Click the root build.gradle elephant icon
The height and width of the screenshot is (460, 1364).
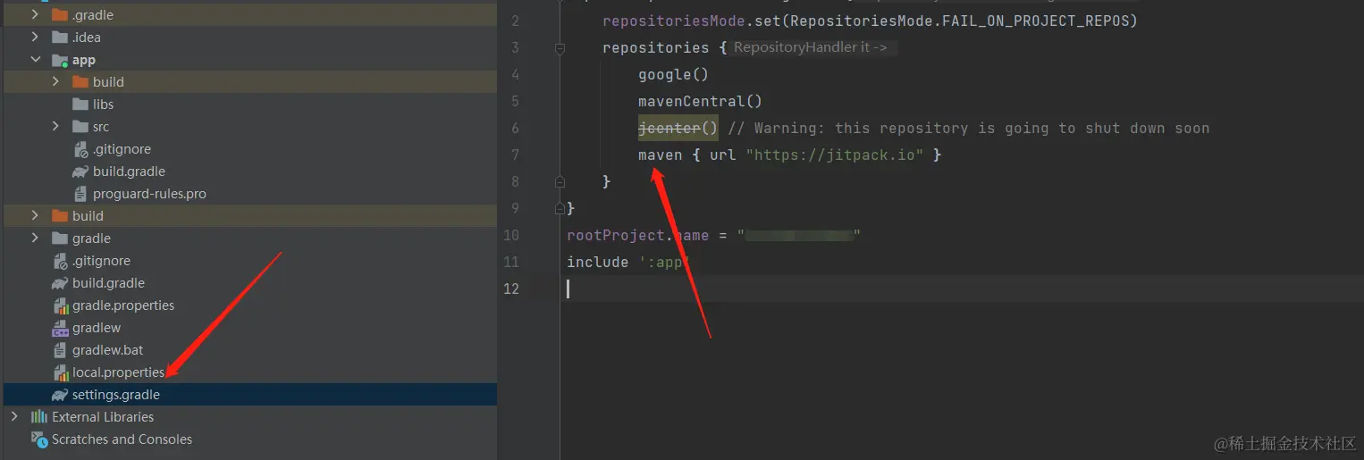click(x=60, y=283)
